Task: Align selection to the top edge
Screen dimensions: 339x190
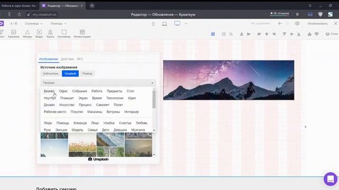Action: pos(284,34)
